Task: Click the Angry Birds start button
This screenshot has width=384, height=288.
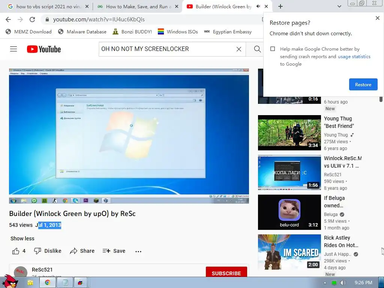Action: click(10, 281)
